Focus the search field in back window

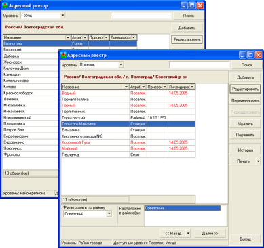(x=141, y=16)
